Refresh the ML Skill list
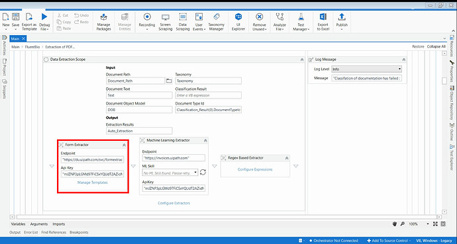 (x=203, y=172)
